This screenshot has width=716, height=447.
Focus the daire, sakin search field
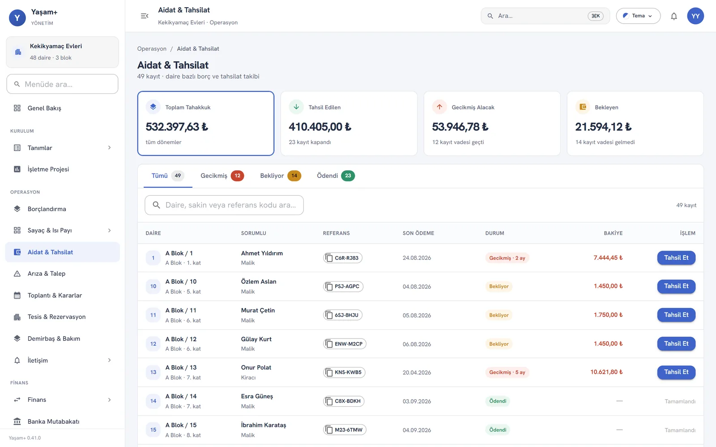click(224, 205)
